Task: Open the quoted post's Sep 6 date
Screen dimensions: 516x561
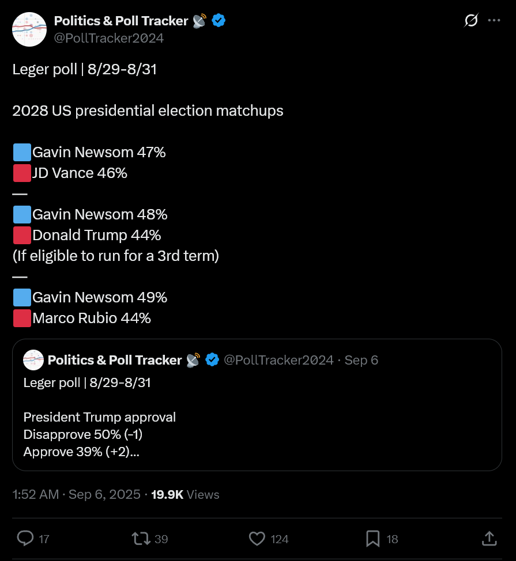Action: pos(361,360)
